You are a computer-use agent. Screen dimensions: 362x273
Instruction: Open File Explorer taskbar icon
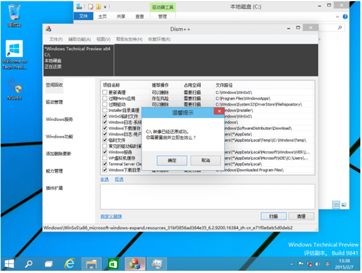[x=91, y=263]
